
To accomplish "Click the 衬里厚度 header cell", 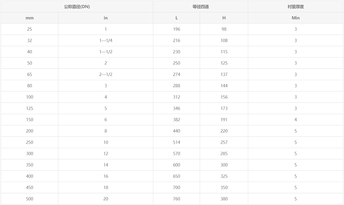I will click(296, 7).
